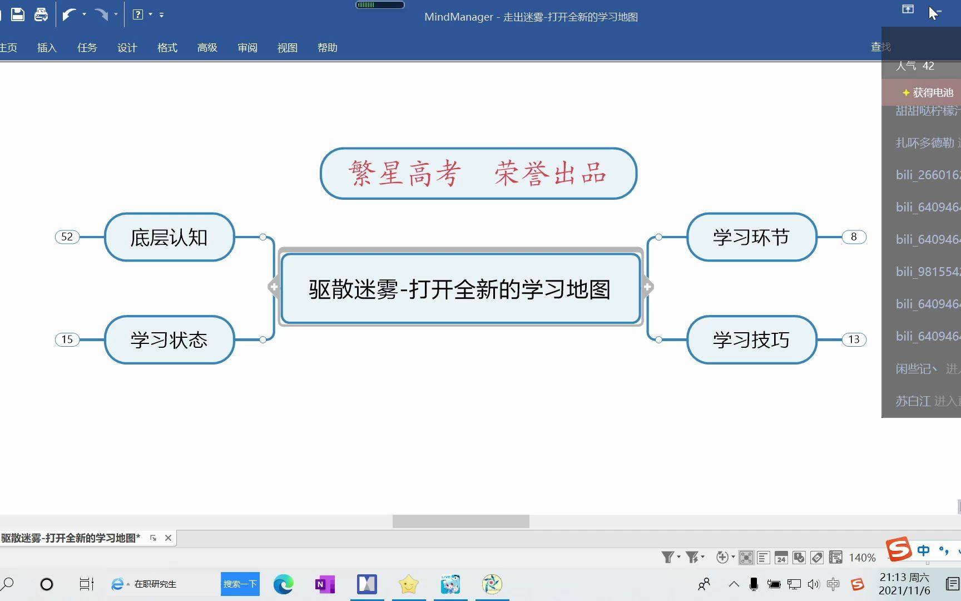Select the 底层认知 topic
Viewport: 961px width, 601px height.
169,237
